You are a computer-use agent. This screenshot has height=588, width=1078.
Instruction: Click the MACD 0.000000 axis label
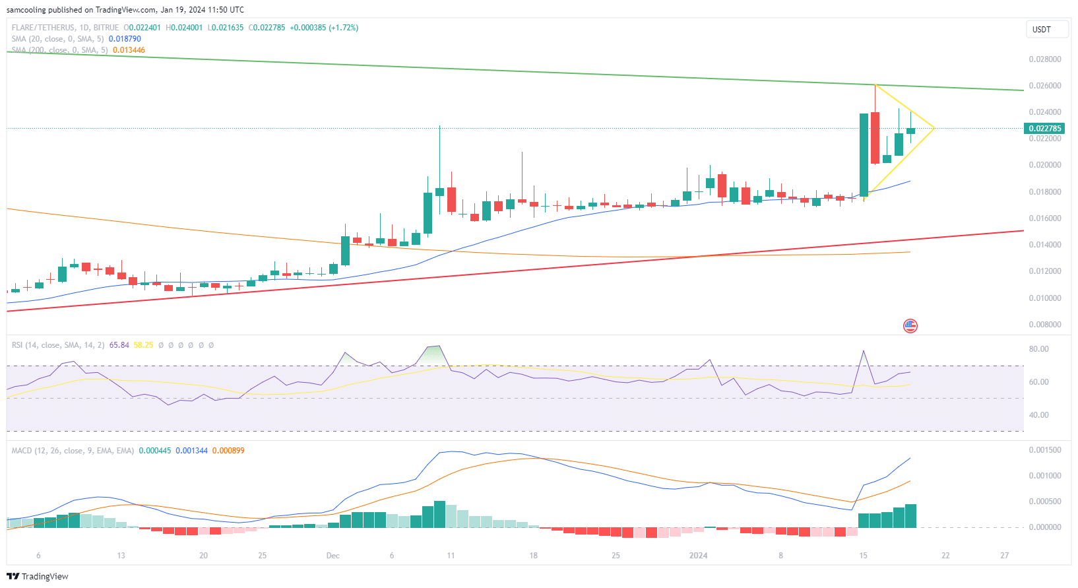click(1045, 527)
